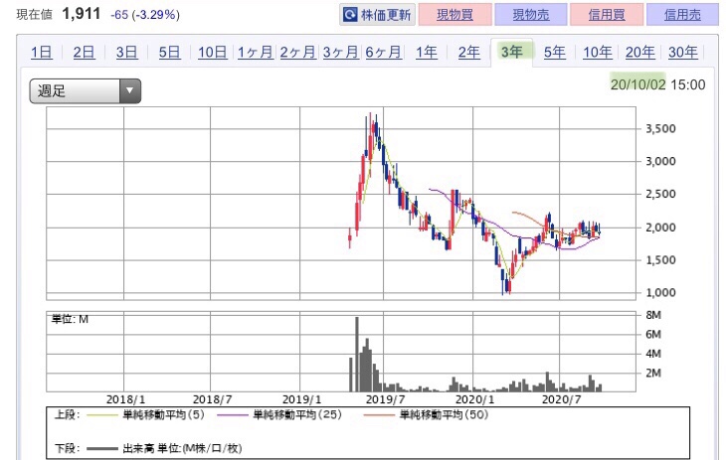Switch to the 5日 chart tab
The width and height of the screenshot is (726, 460).
(169, 52)
